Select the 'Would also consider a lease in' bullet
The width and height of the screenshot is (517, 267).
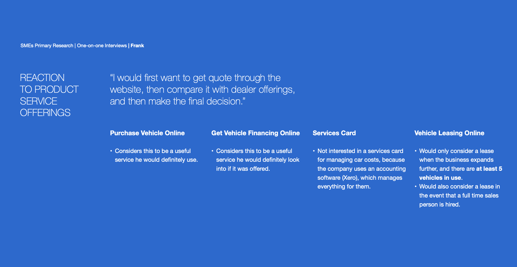[460, 186]
